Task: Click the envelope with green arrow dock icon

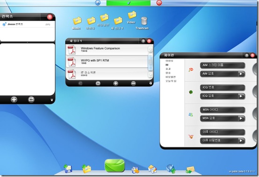Action: pos(190,170)
